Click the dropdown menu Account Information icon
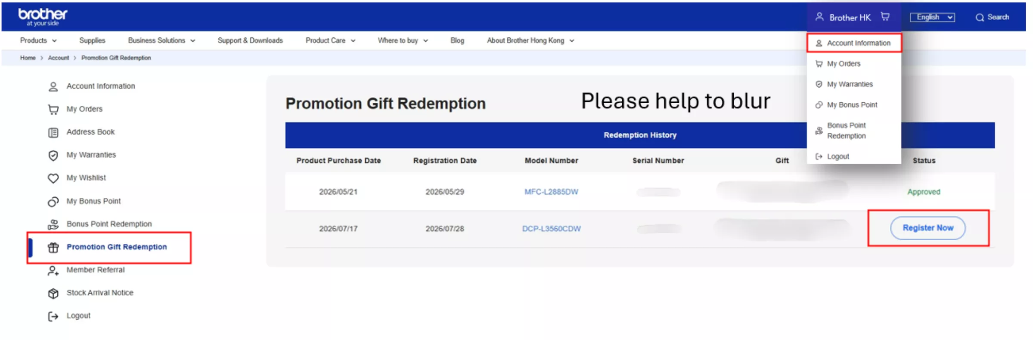Image resolution: width=1033 pixels, height=340 pixels. tap(819, 43)
